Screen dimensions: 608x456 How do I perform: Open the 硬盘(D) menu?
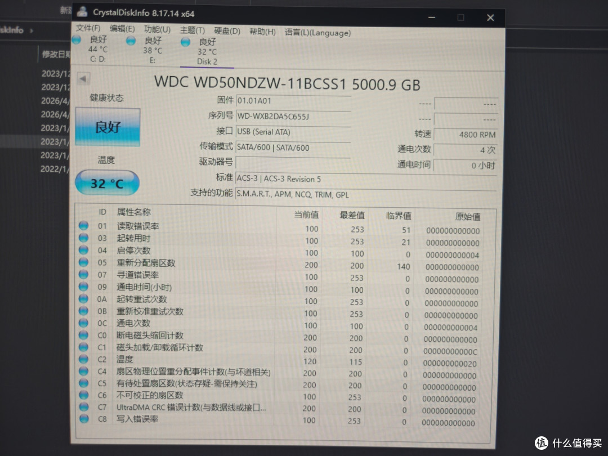tap(227, 31)
